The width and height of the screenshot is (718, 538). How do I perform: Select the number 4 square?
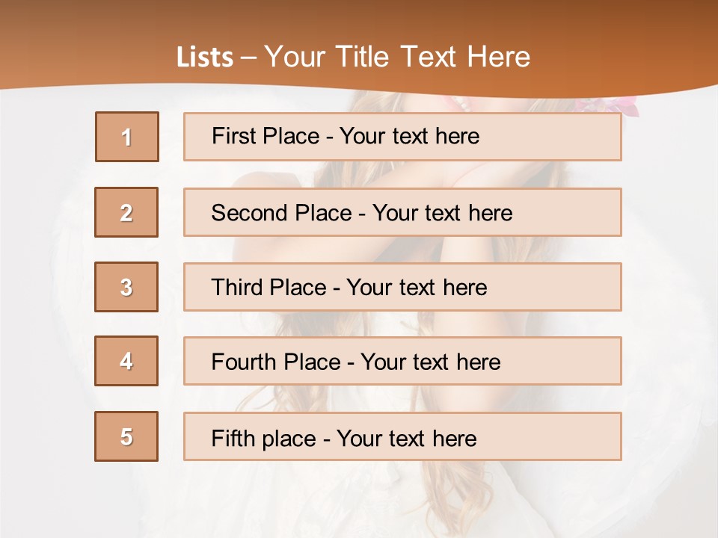click(x=126, y=361)
